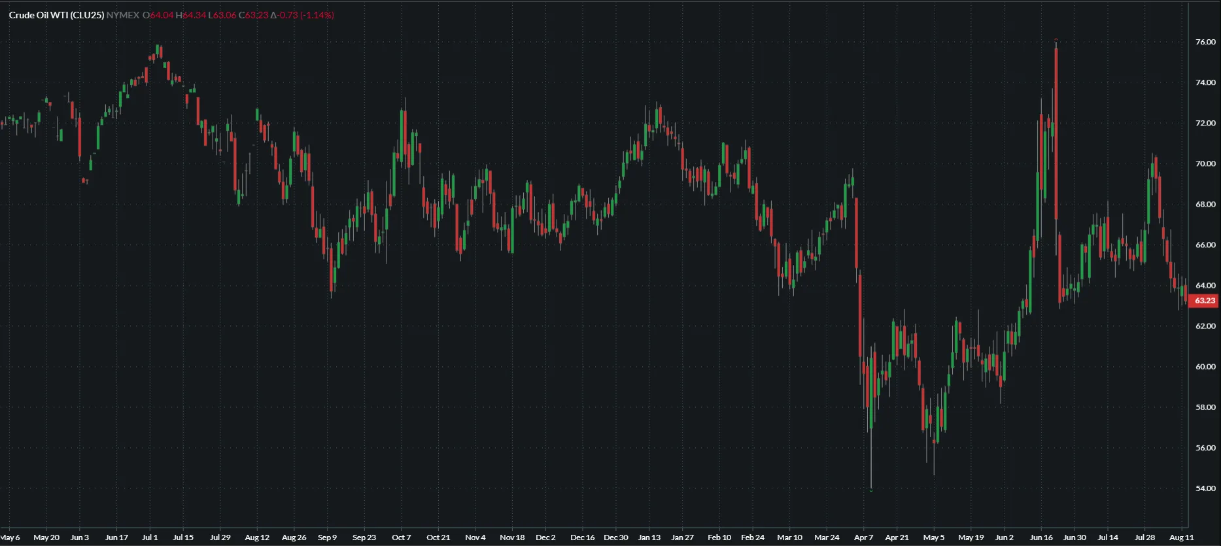Select the Jun 16 date on time axis
The width and height of the screenshot is (1221, 546).
coord(1041,537)
